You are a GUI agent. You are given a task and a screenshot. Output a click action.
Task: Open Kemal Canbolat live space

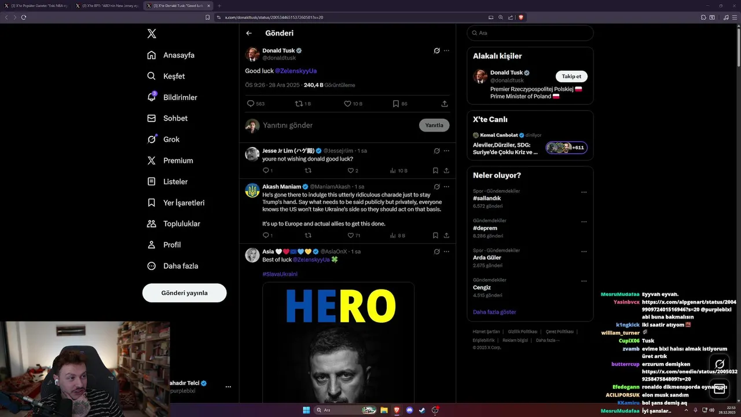[530, 143]
